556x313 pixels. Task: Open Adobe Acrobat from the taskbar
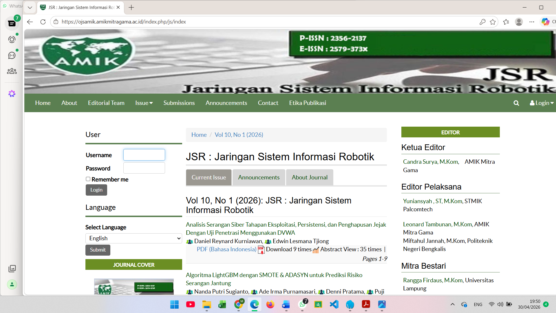click(366, 304)
